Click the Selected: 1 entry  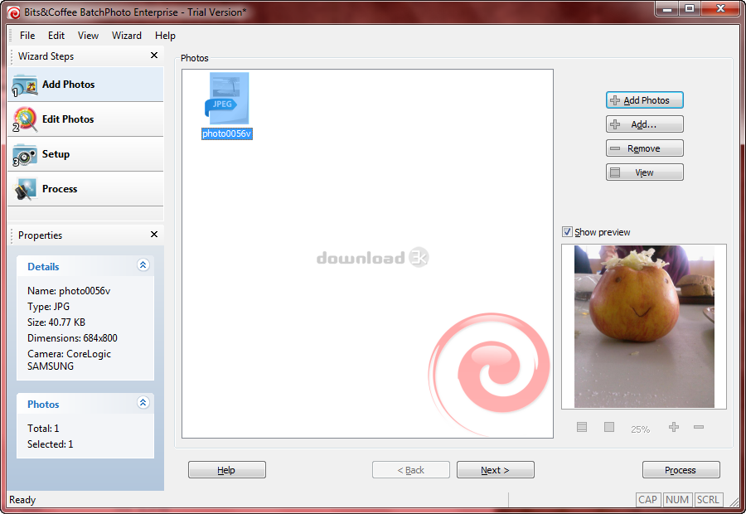tap(50, 444)
